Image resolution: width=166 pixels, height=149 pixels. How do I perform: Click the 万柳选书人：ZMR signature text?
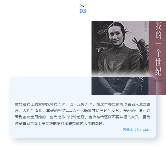137,130
